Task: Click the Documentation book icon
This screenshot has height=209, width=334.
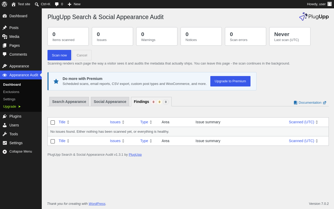Action: point(295,103)
